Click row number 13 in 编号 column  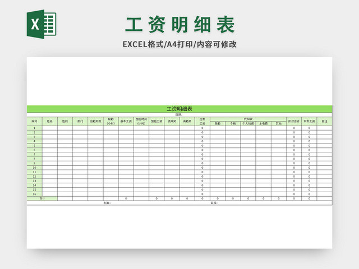(x=35, y=181)
